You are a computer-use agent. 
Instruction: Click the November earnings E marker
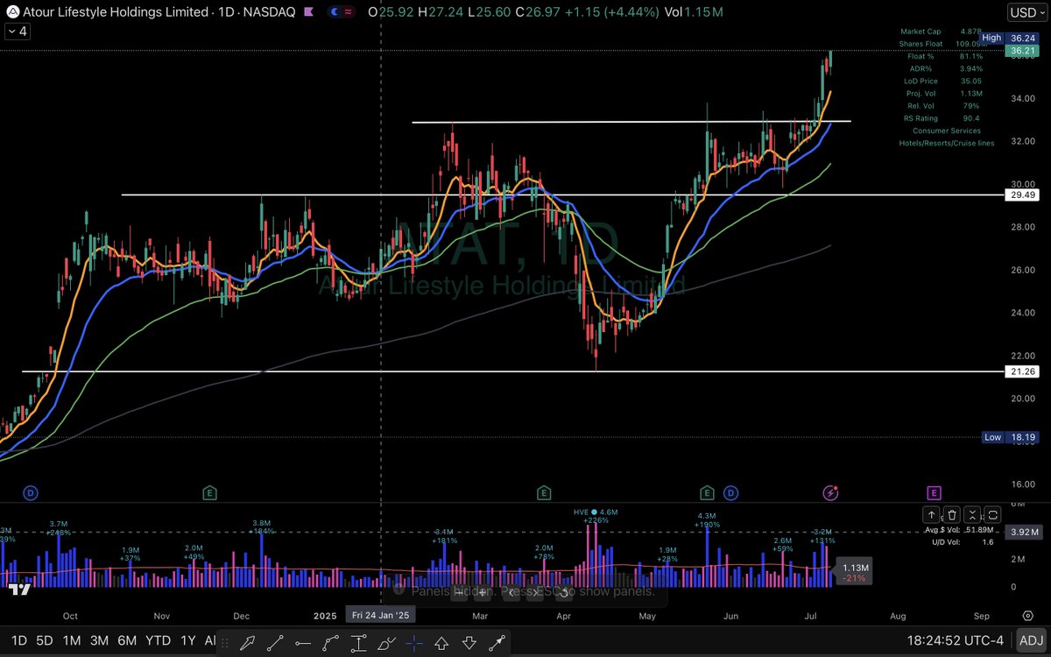point(209,493)
